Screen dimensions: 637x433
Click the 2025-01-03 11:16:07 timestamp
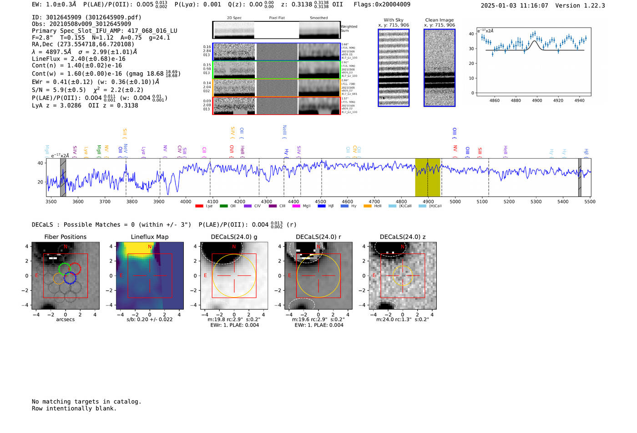(515, 5)
